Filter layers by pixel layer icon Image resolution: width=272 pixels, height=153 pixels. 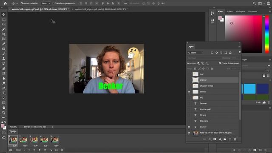[x=212, y=53]
